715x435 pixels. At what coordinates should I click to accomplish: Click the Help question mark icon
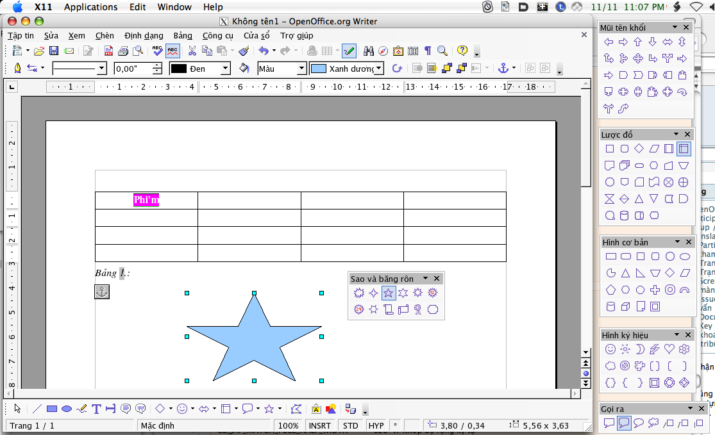pos(462,51)
